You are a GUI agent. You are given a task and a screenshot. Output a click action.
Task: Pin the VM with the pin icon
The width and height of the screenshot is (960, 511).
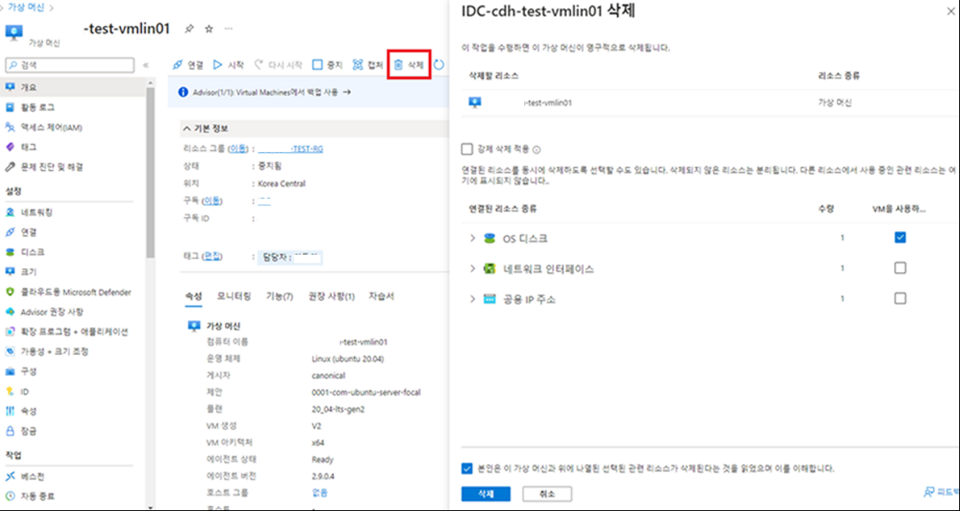tap(189, 28)
